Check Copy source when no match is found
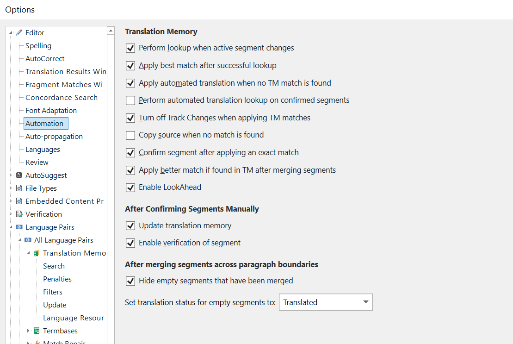The image size is (513, 344). 130,135
